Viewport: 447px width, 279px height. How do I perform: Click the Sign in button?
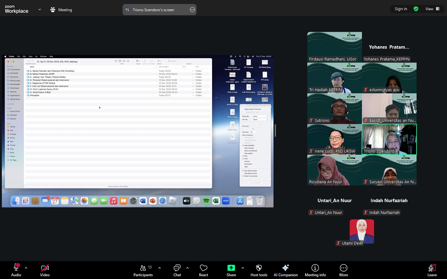click(401, 9)
